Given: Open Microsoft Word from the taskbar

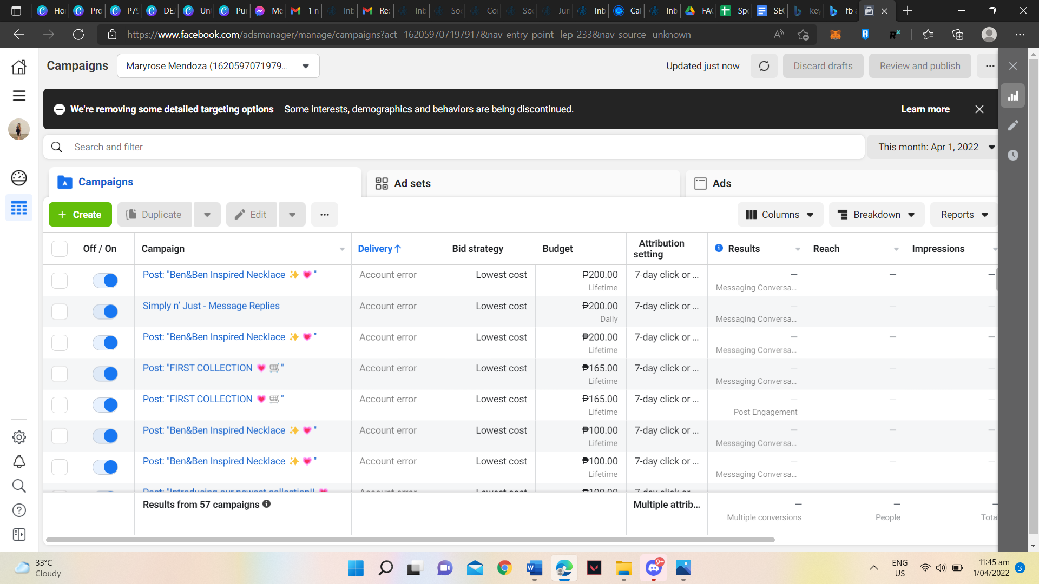Looking at the screenshot, I should (x=534, y=568).
